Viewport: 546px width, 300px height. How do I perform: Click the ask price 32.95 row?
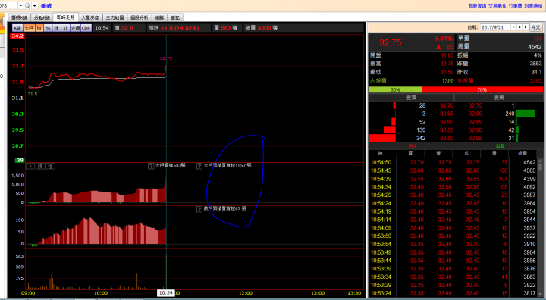[x=475, y=138]
